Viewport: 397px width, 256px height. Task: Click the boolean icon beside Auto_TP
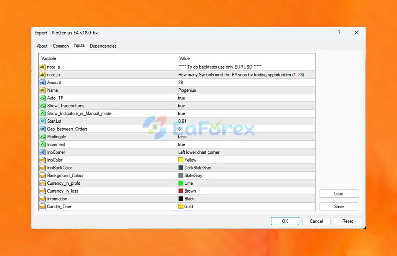click(x=42, y=98)
